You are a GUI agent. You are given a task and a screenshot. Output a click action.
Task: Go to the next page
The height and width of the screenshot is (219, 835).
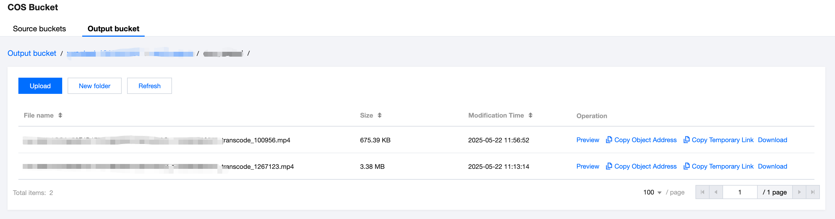(799, 192)
